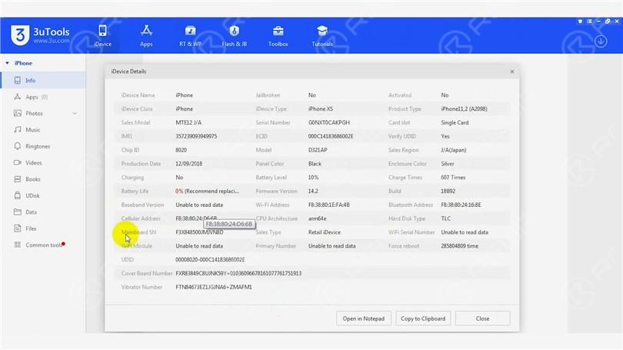
Task: Click the Copy to Clipboard button
Action: coord(423,318)
